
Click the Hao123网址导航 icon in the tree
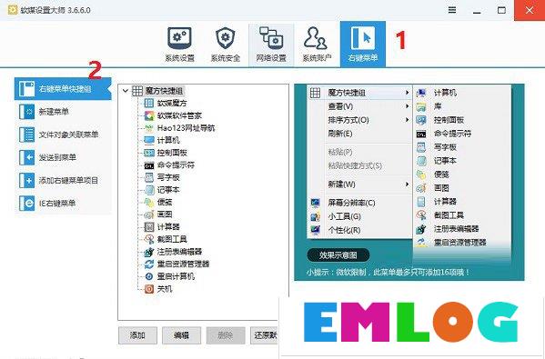click(149, 128)
